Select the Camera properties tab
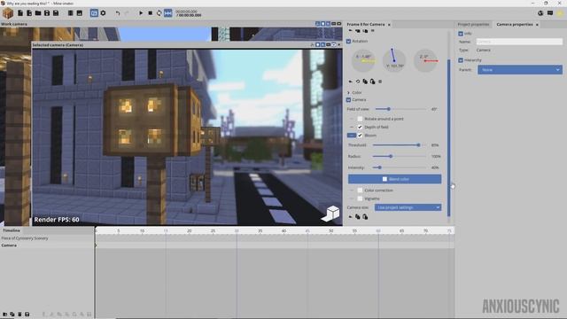The image size is (567, 319). pyautogui.click(x=515, y=24)
